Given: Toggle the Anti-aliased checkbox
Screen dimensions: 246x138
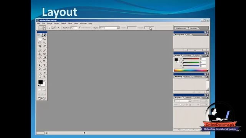Looking at the screenshot, I should 80,28.
